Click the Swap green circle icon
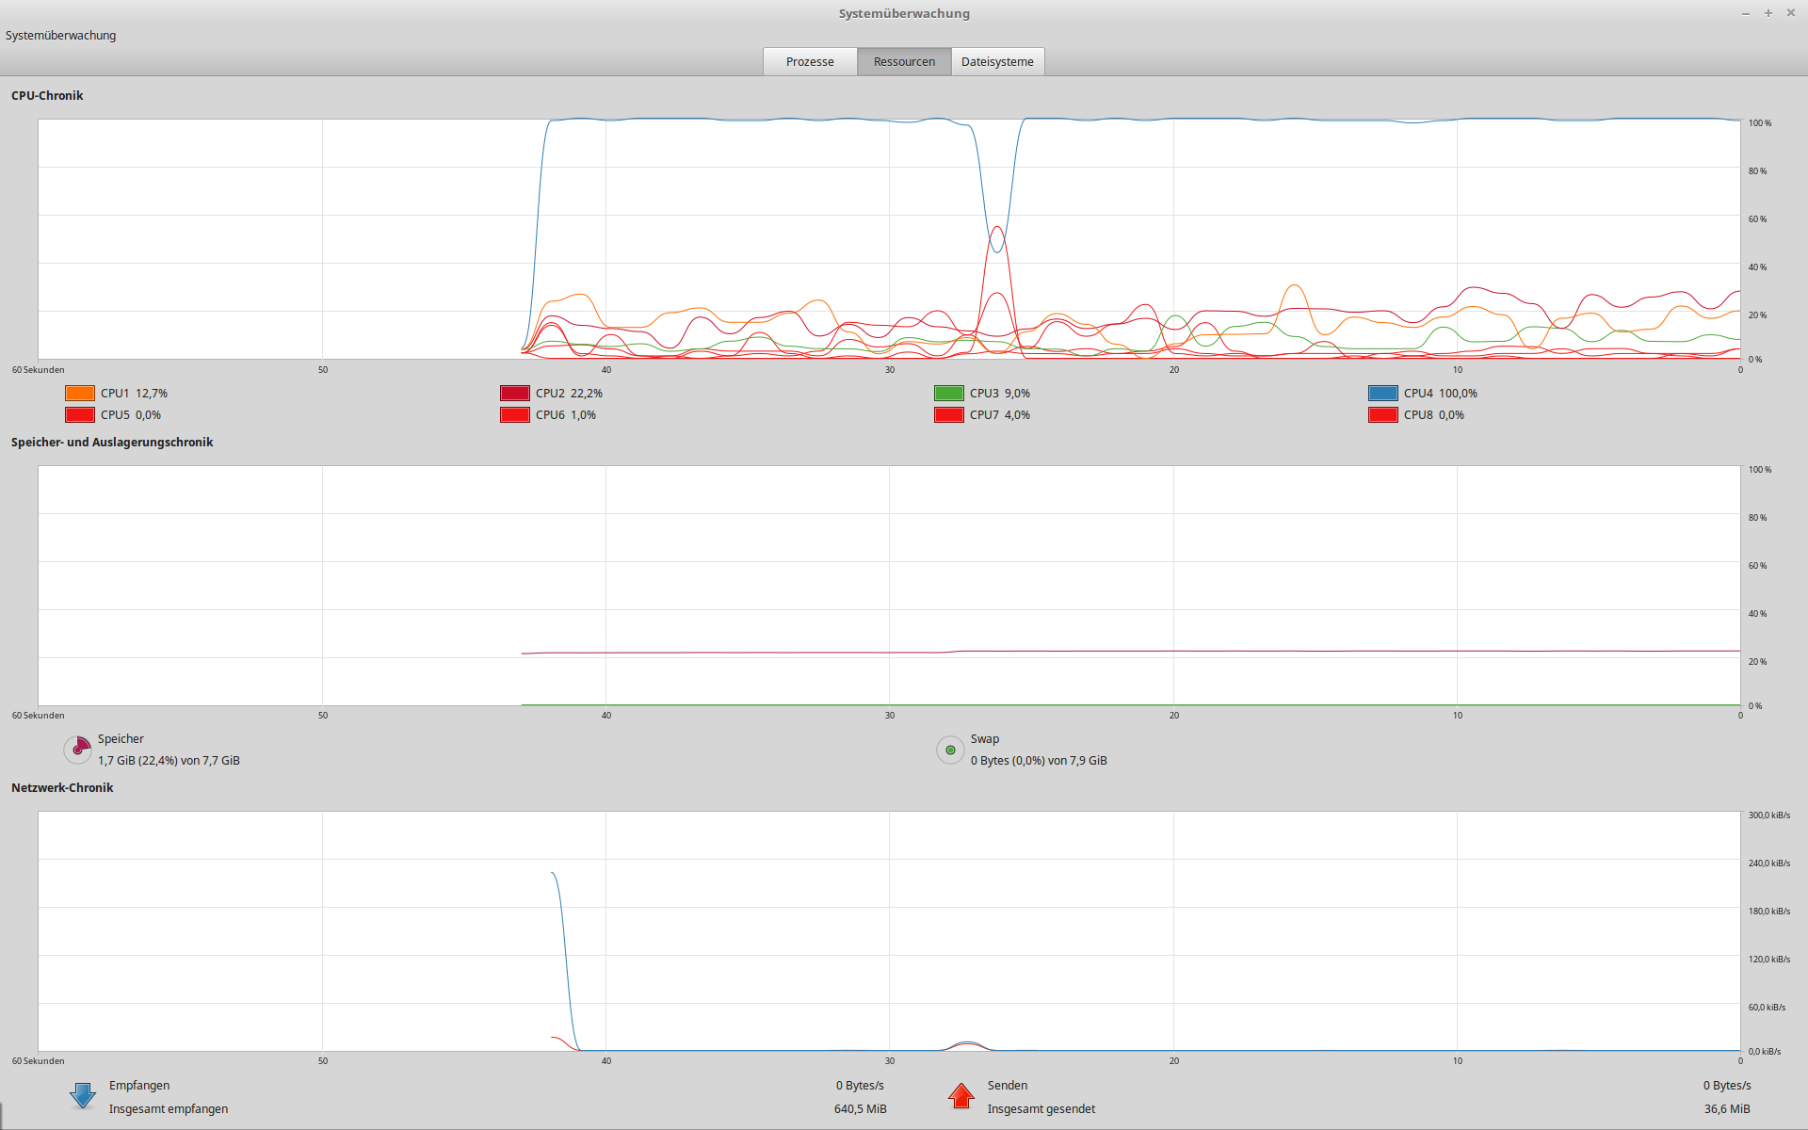 pos(950,750)
